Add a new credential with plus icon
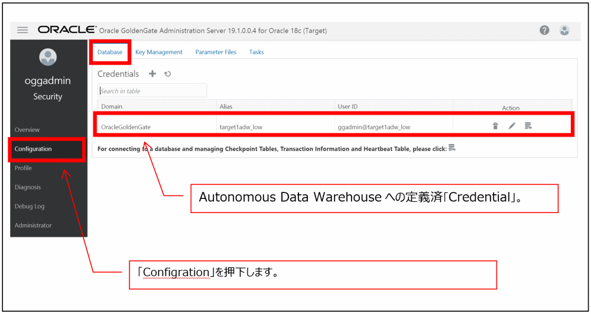Screen dimensions: 591x314 click(152, 74)
